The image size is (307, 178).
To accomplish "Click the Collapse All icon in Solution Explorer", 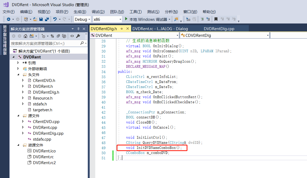I will (58, 36).
